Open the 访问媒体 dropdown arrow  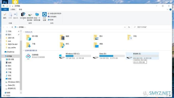[23, 19]
